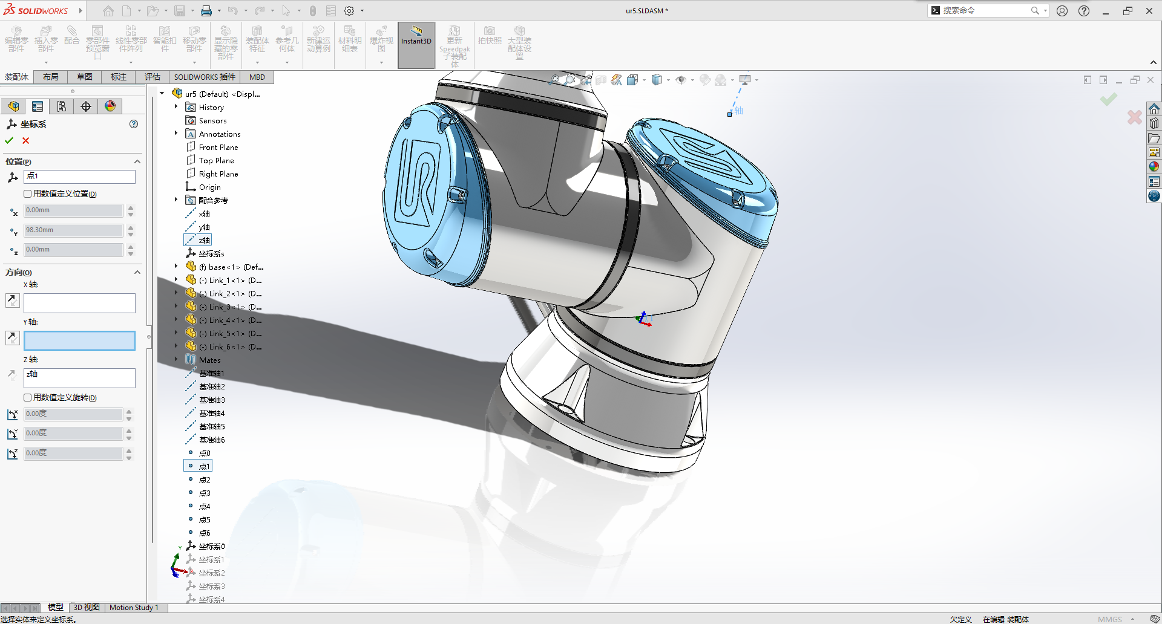
Task: Switch to the 评估 (Evaluate) ribbon tab
Action: click(x=152, y=77)
